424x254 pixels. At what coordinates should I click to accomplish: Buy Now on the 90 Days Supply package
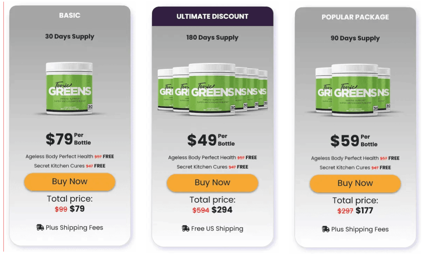(355, 183)
